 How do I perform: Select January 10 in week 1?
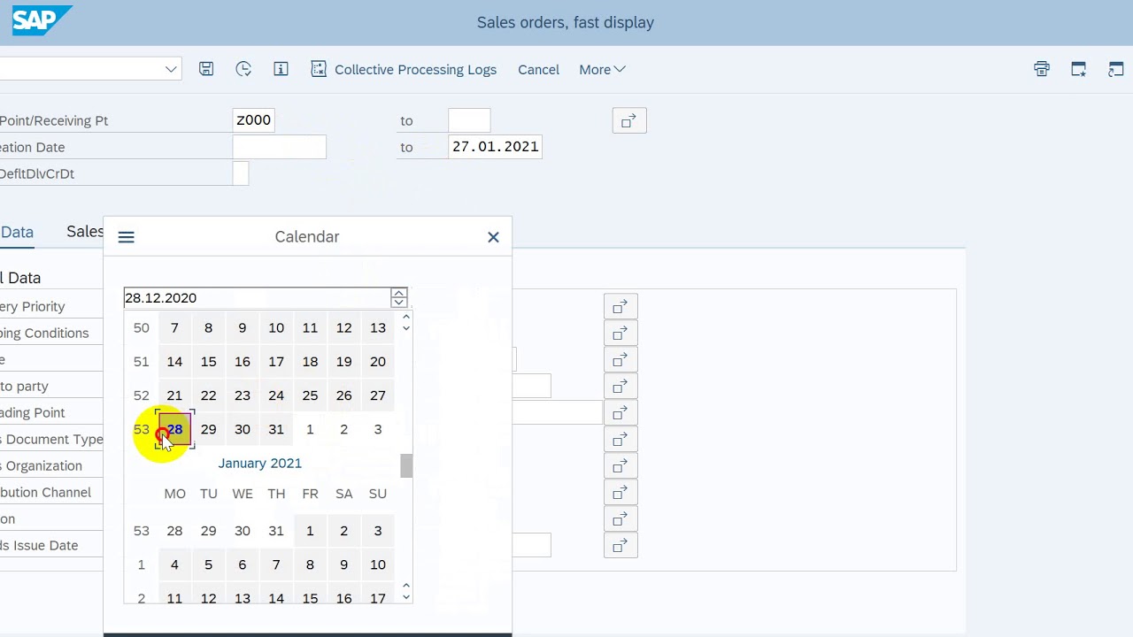pyautogui.click(x=378, y=564)
